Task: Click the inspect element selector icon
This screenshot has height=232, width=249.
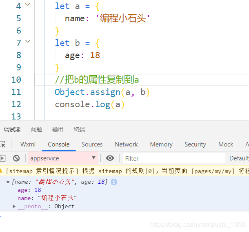Action: (3, 144)
